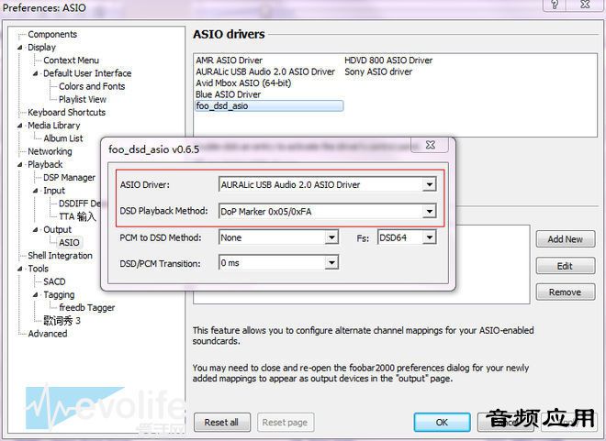Open Shell Integration preferences
This screenshot has height=441, width=606.
(60, 256)
